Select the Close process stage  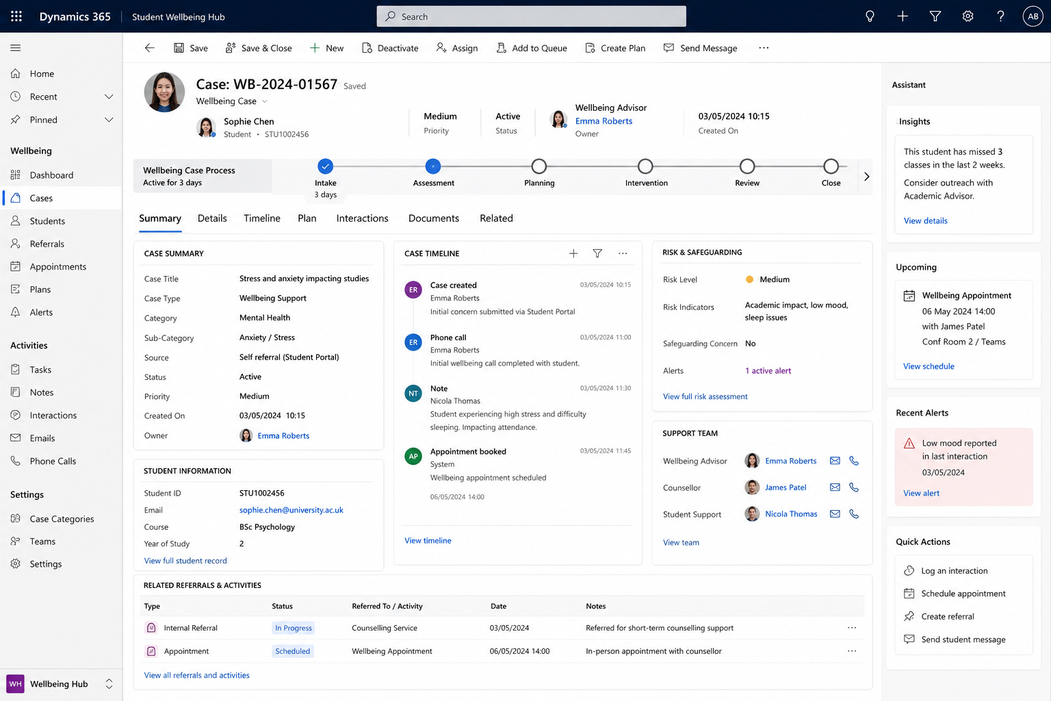[831, 166]
